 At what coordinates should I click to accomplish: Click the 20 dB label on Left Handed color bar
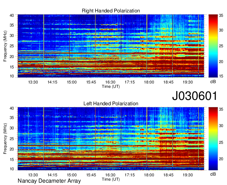click(x=221, y=159)
